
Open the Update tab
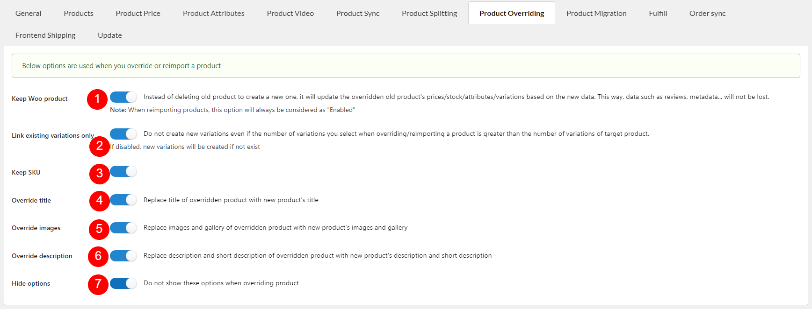[110, 35]
